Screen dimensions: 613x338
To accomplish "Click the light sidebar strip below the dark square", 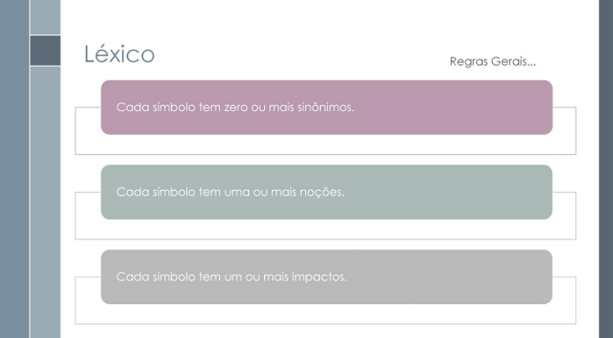I will tap(46, 202).
